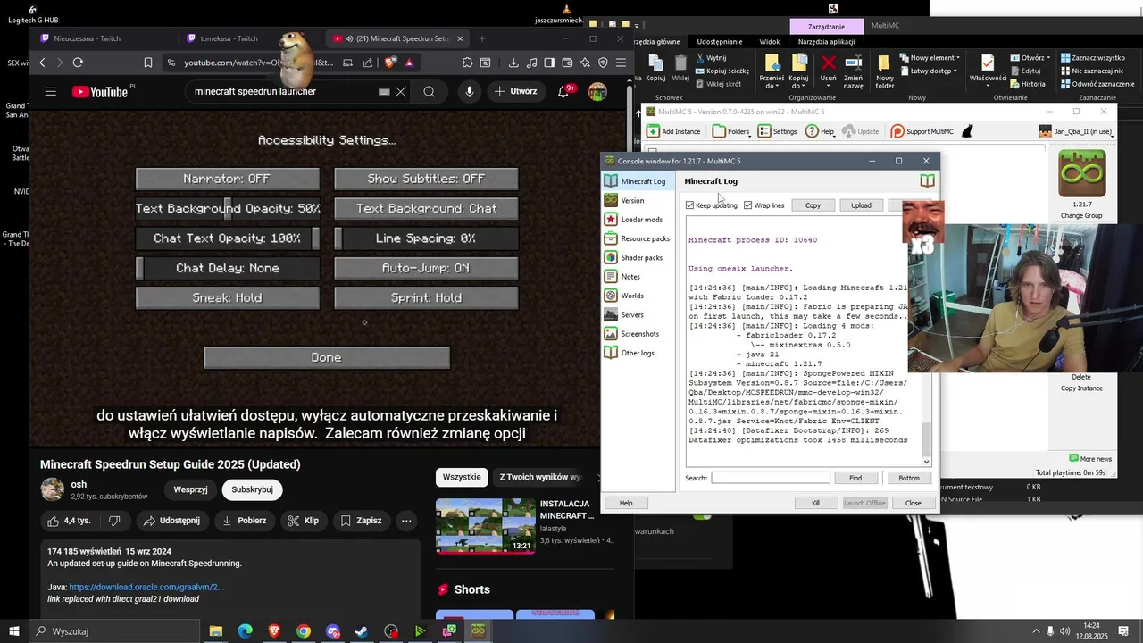Expand Nowy element dropdown in File Explorer
This screenshot has width=1143, height=643.
pyautogui.click(x=929, y=57)
